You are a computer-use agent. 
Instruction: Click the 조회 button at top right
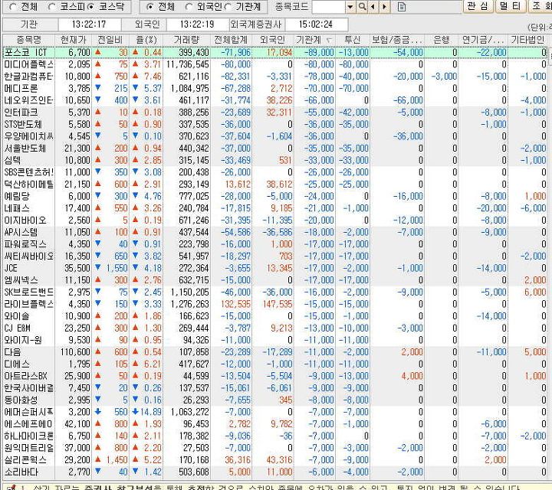[x=540, y=6]
